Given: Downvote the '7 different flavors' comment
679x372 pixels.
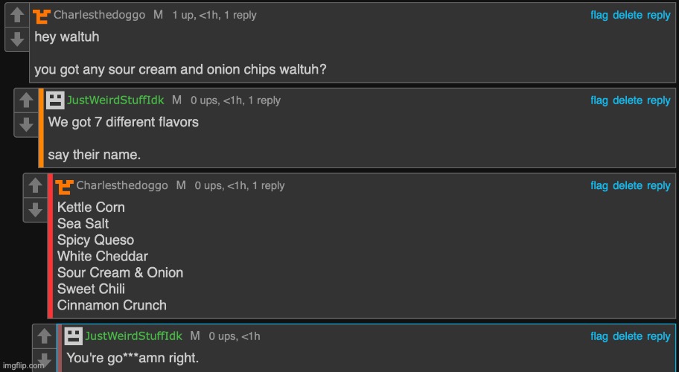Looking at the screenshot, I should (26, 124).
